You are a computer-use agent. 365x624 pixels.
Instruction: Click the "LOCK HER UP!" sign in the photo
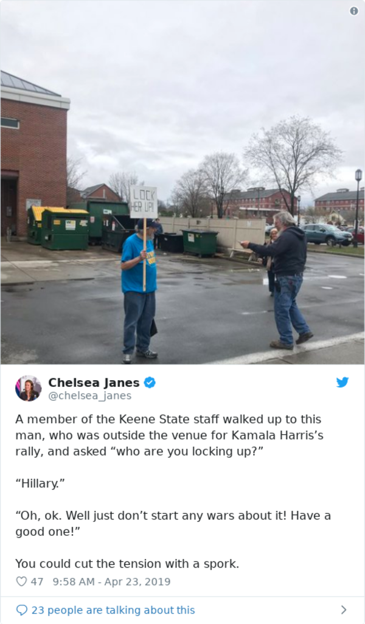tap(144, 202)
